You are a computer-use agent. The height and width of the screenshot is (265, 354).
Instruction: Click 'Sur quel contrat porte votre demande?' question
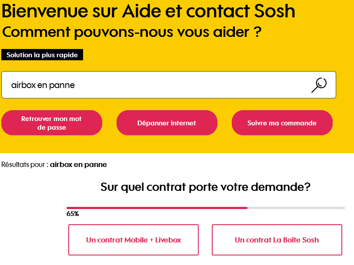[205, 187]
